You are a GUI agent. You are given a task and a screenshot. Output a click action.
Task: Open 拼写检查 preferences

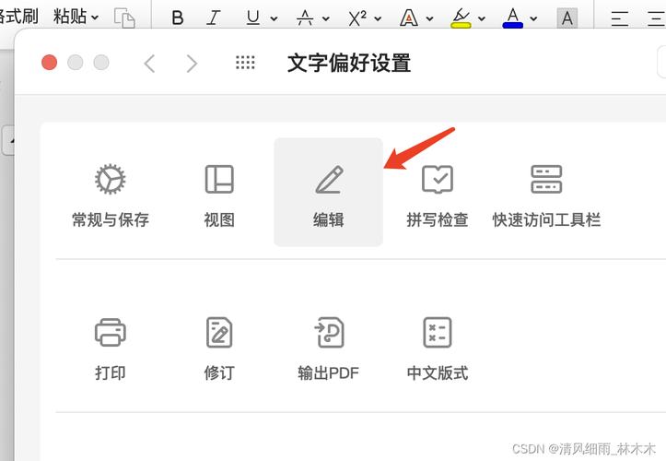coord(438,195)
